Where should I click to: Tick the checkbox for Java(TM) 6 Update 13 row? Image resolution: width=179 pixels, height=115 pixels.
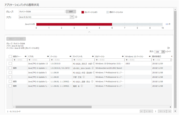10,64
